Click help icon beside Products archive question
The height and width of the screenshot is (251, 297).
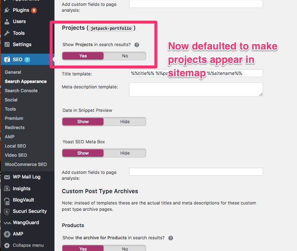tap(170, 238)
